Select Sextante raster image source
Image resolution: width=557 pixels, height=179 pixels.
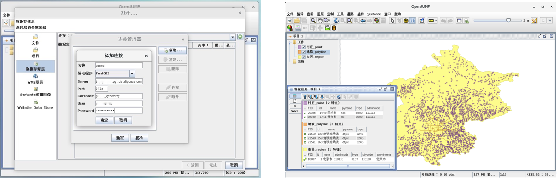(x=35, y=91)
